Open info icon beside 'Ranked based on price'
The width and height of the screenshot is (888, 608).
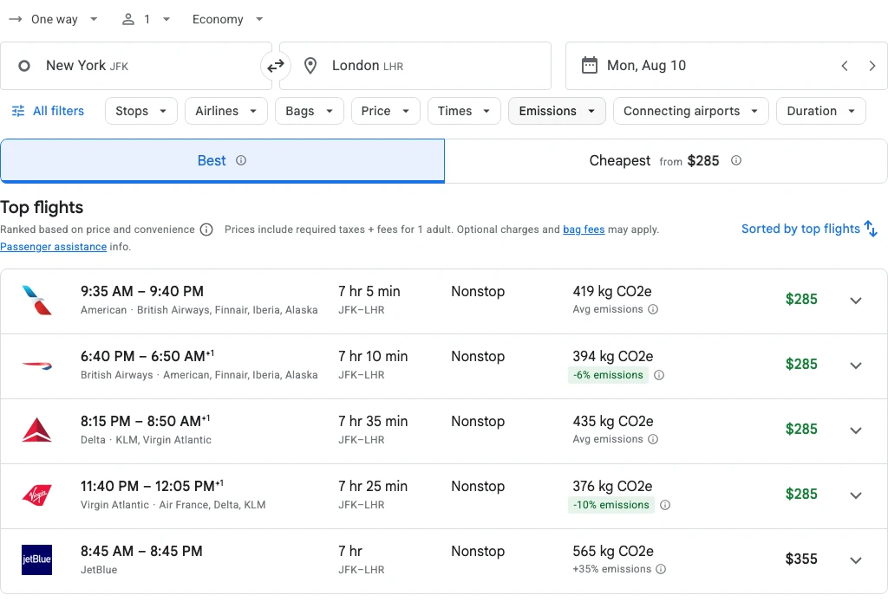206,230
